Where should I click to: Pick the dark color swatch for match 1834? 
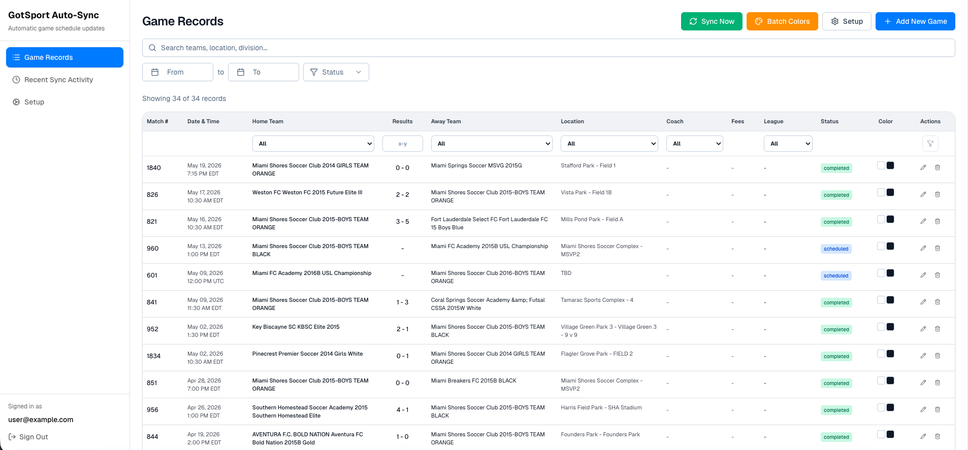pyautogui.click(x=890, y=354)
